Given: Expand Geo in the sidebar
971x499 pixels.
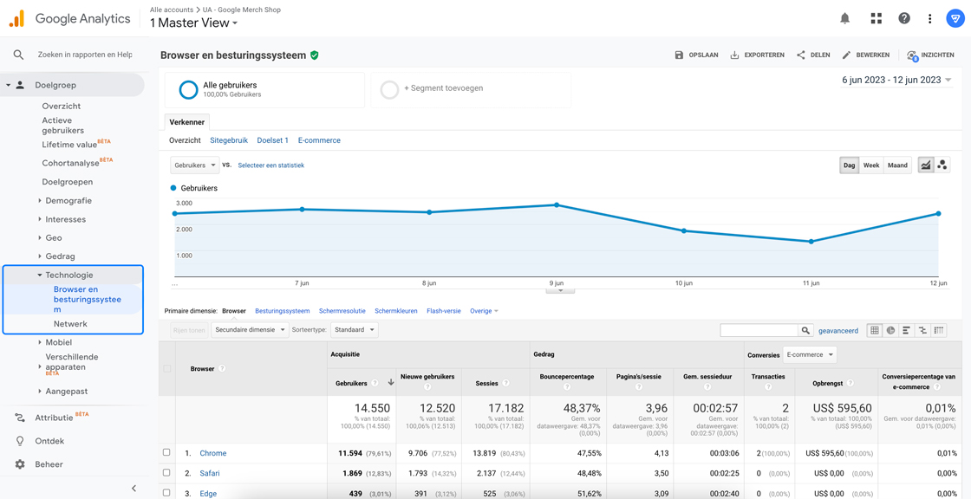Looking at the screenshot, I should pyautogui.click(x=53, y=237).
